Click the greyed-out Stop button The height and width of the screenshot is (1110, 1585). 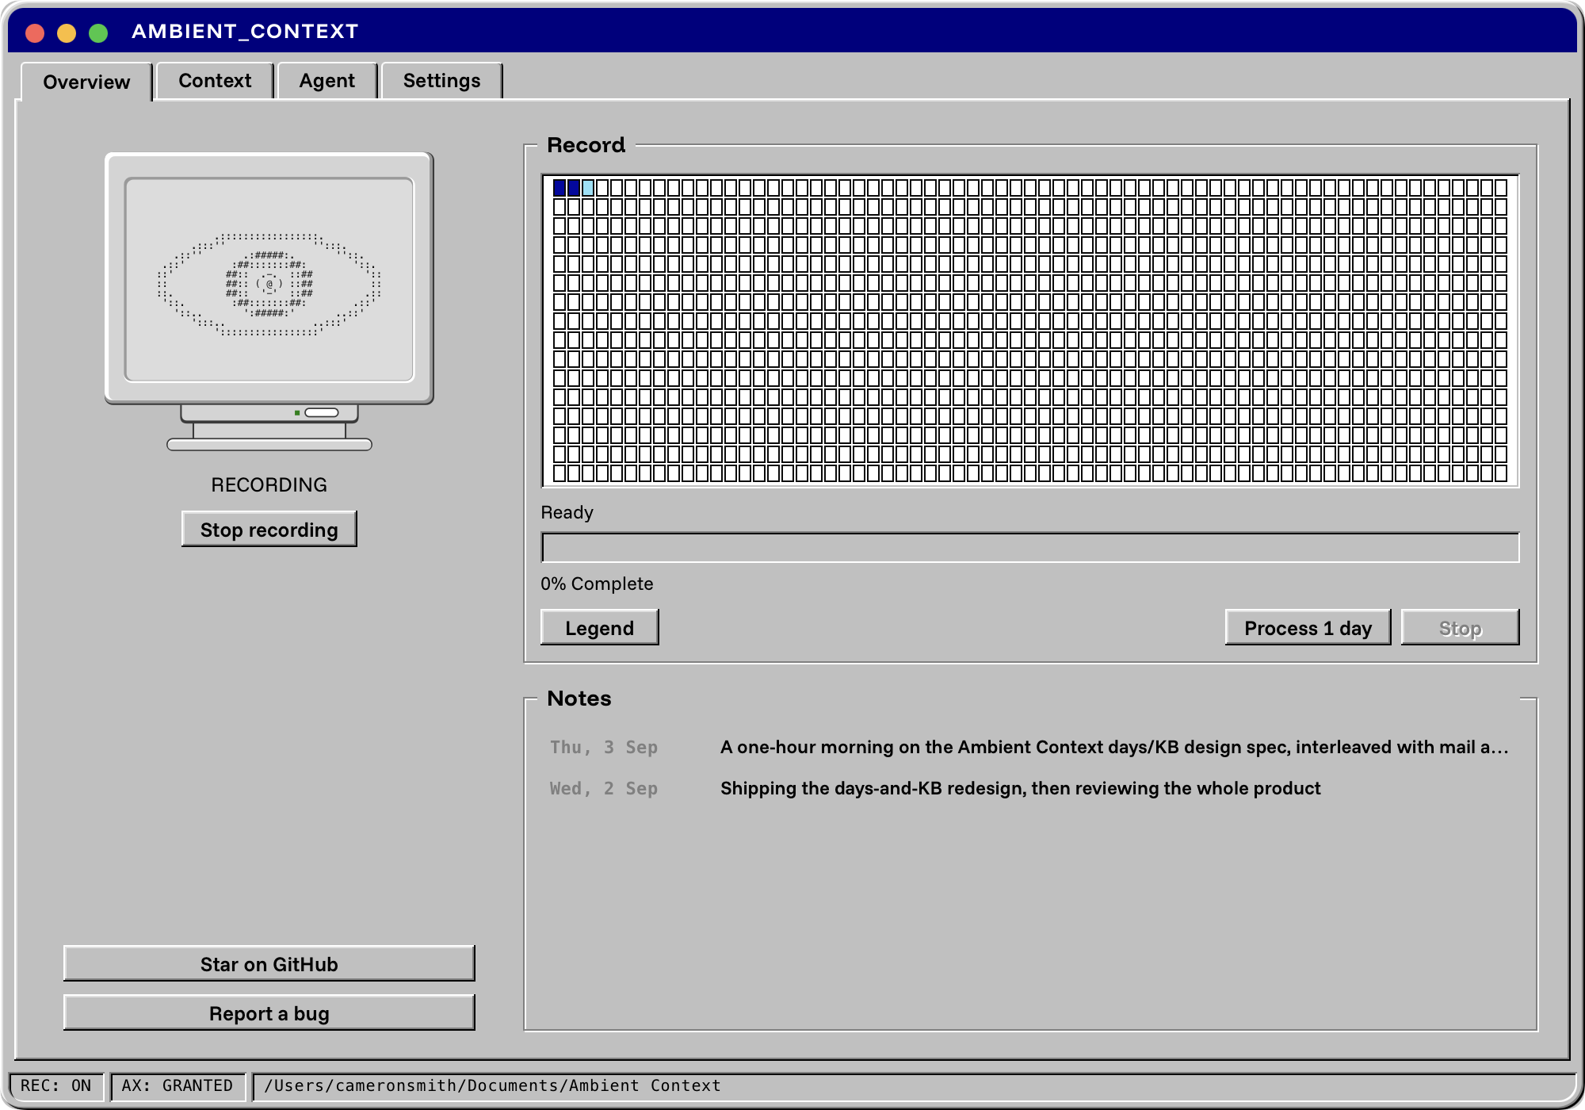coord(1460,627)
